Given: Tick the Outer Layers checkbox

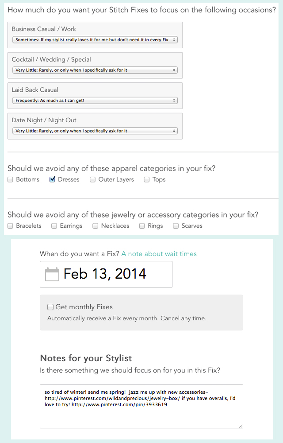Looking at the screenshot, I should point(93,180).
